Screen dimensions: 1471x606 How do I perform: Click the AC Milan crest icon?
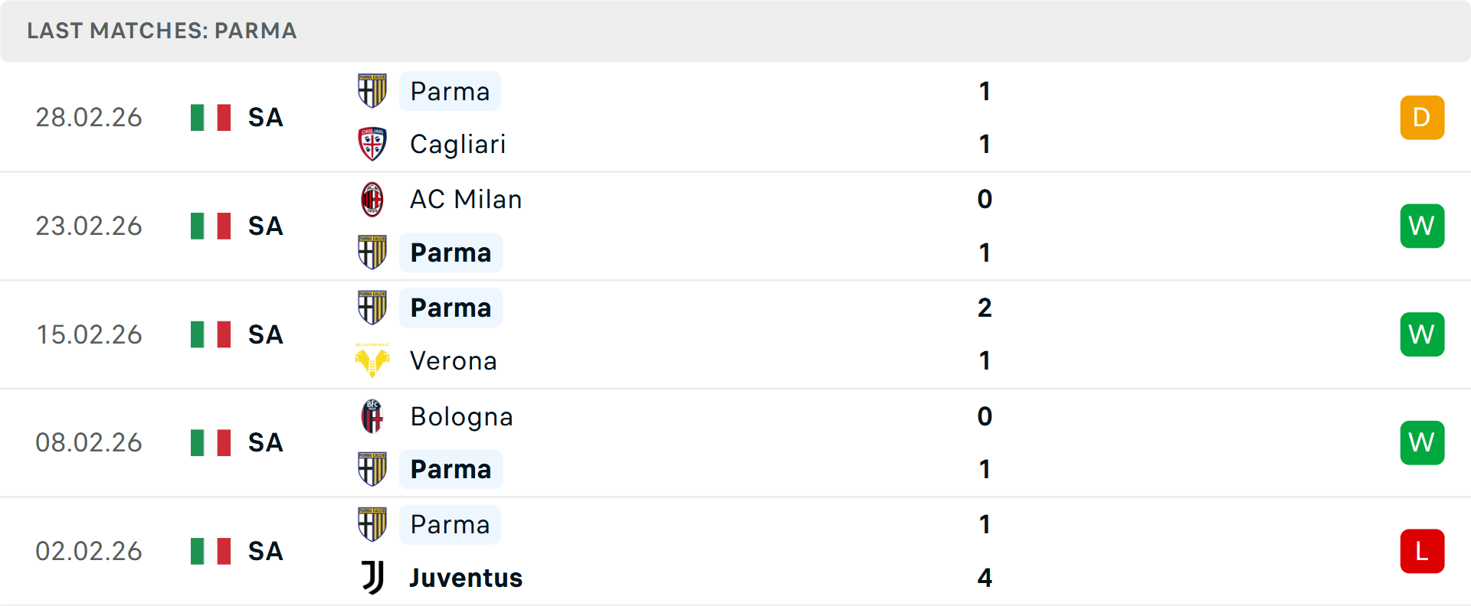(x=372, y=199)
